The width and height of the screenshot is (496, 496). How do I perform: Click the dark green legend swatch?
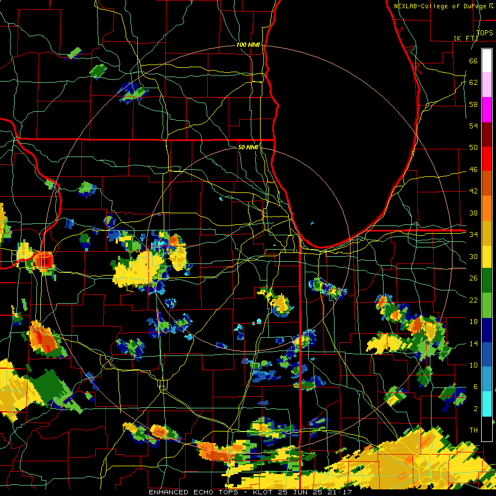[487, 281]
